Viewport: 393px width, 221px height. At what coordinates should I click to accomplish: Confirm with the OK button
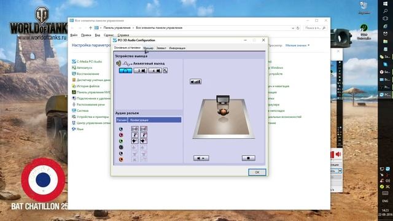coord(257,172)
